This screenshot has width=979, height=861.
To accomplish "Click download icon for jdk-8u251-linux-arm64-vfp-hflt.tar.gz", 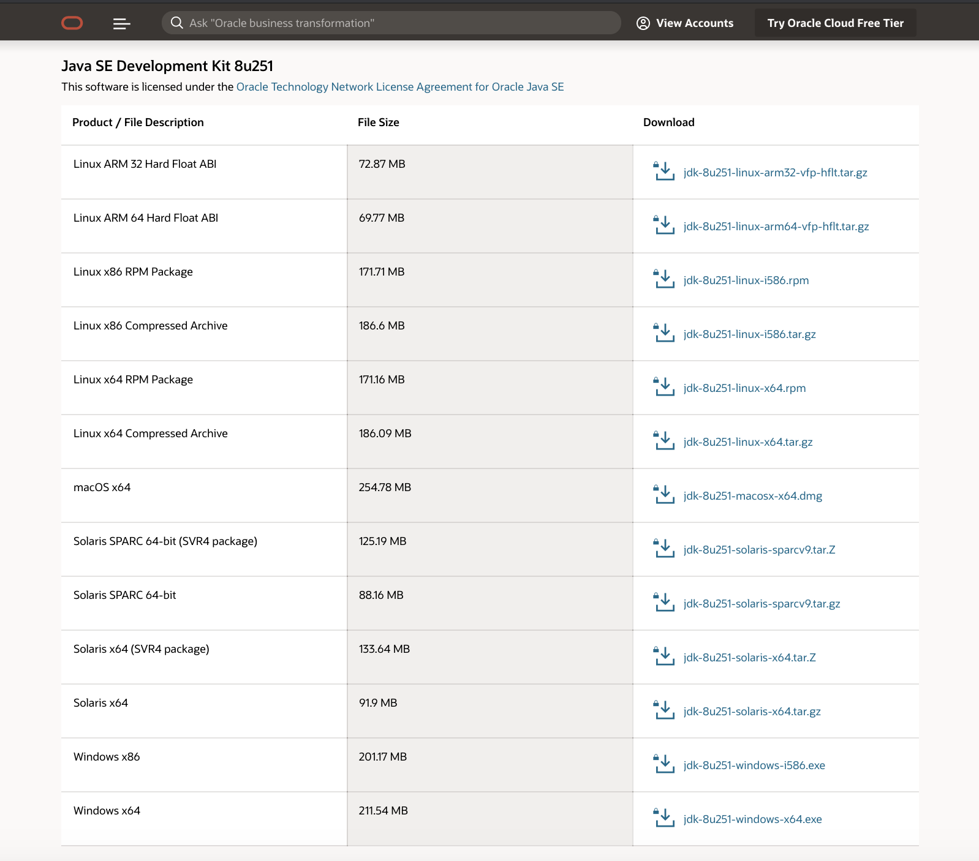I will click(664, 225).
